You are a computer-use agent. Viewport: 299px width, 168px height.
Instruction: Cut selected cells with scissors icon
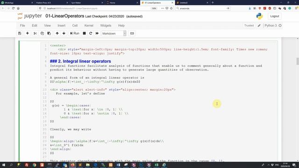click(35, 33)
